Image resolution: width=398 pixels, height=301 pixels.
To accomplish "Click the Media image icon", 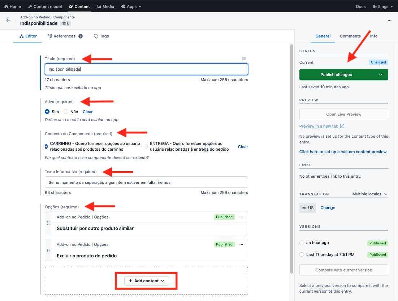I will pyautogui.click(x=99, y=6).
